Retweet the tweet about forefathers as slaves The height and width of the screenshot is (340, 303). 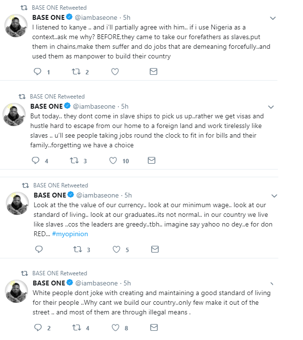click(x=76, y=71)
